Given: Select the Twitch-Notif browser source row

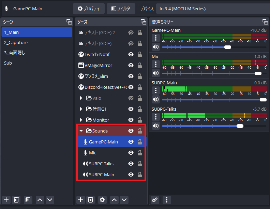Looking at the screenshot, I should pos(111,54).
